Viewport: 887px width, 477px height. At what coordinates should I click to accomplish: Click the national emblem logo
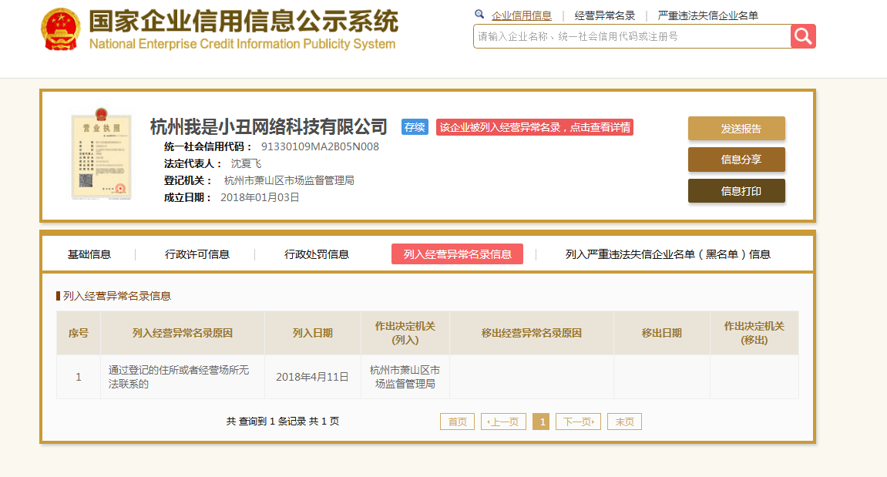pos(61,29)
